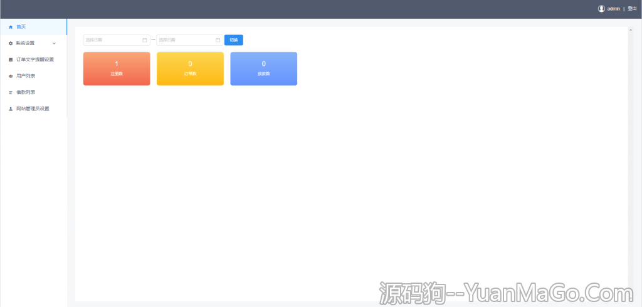Expand the 系统设置 submenu chevron
The width and height of the screenshot is (642, 307).
tap(54, 43)
